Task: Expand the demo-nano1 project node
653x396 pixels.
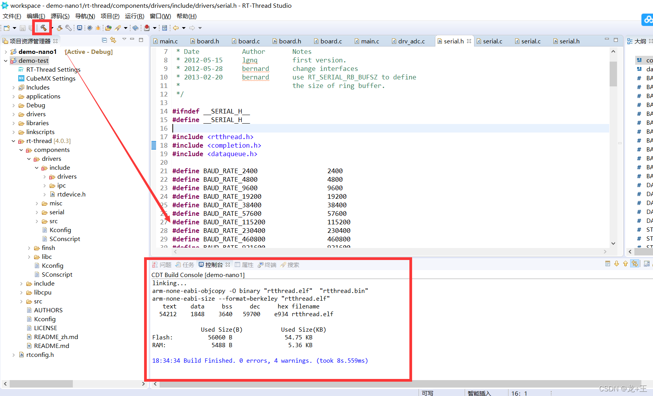Action: tap(5, 52)
